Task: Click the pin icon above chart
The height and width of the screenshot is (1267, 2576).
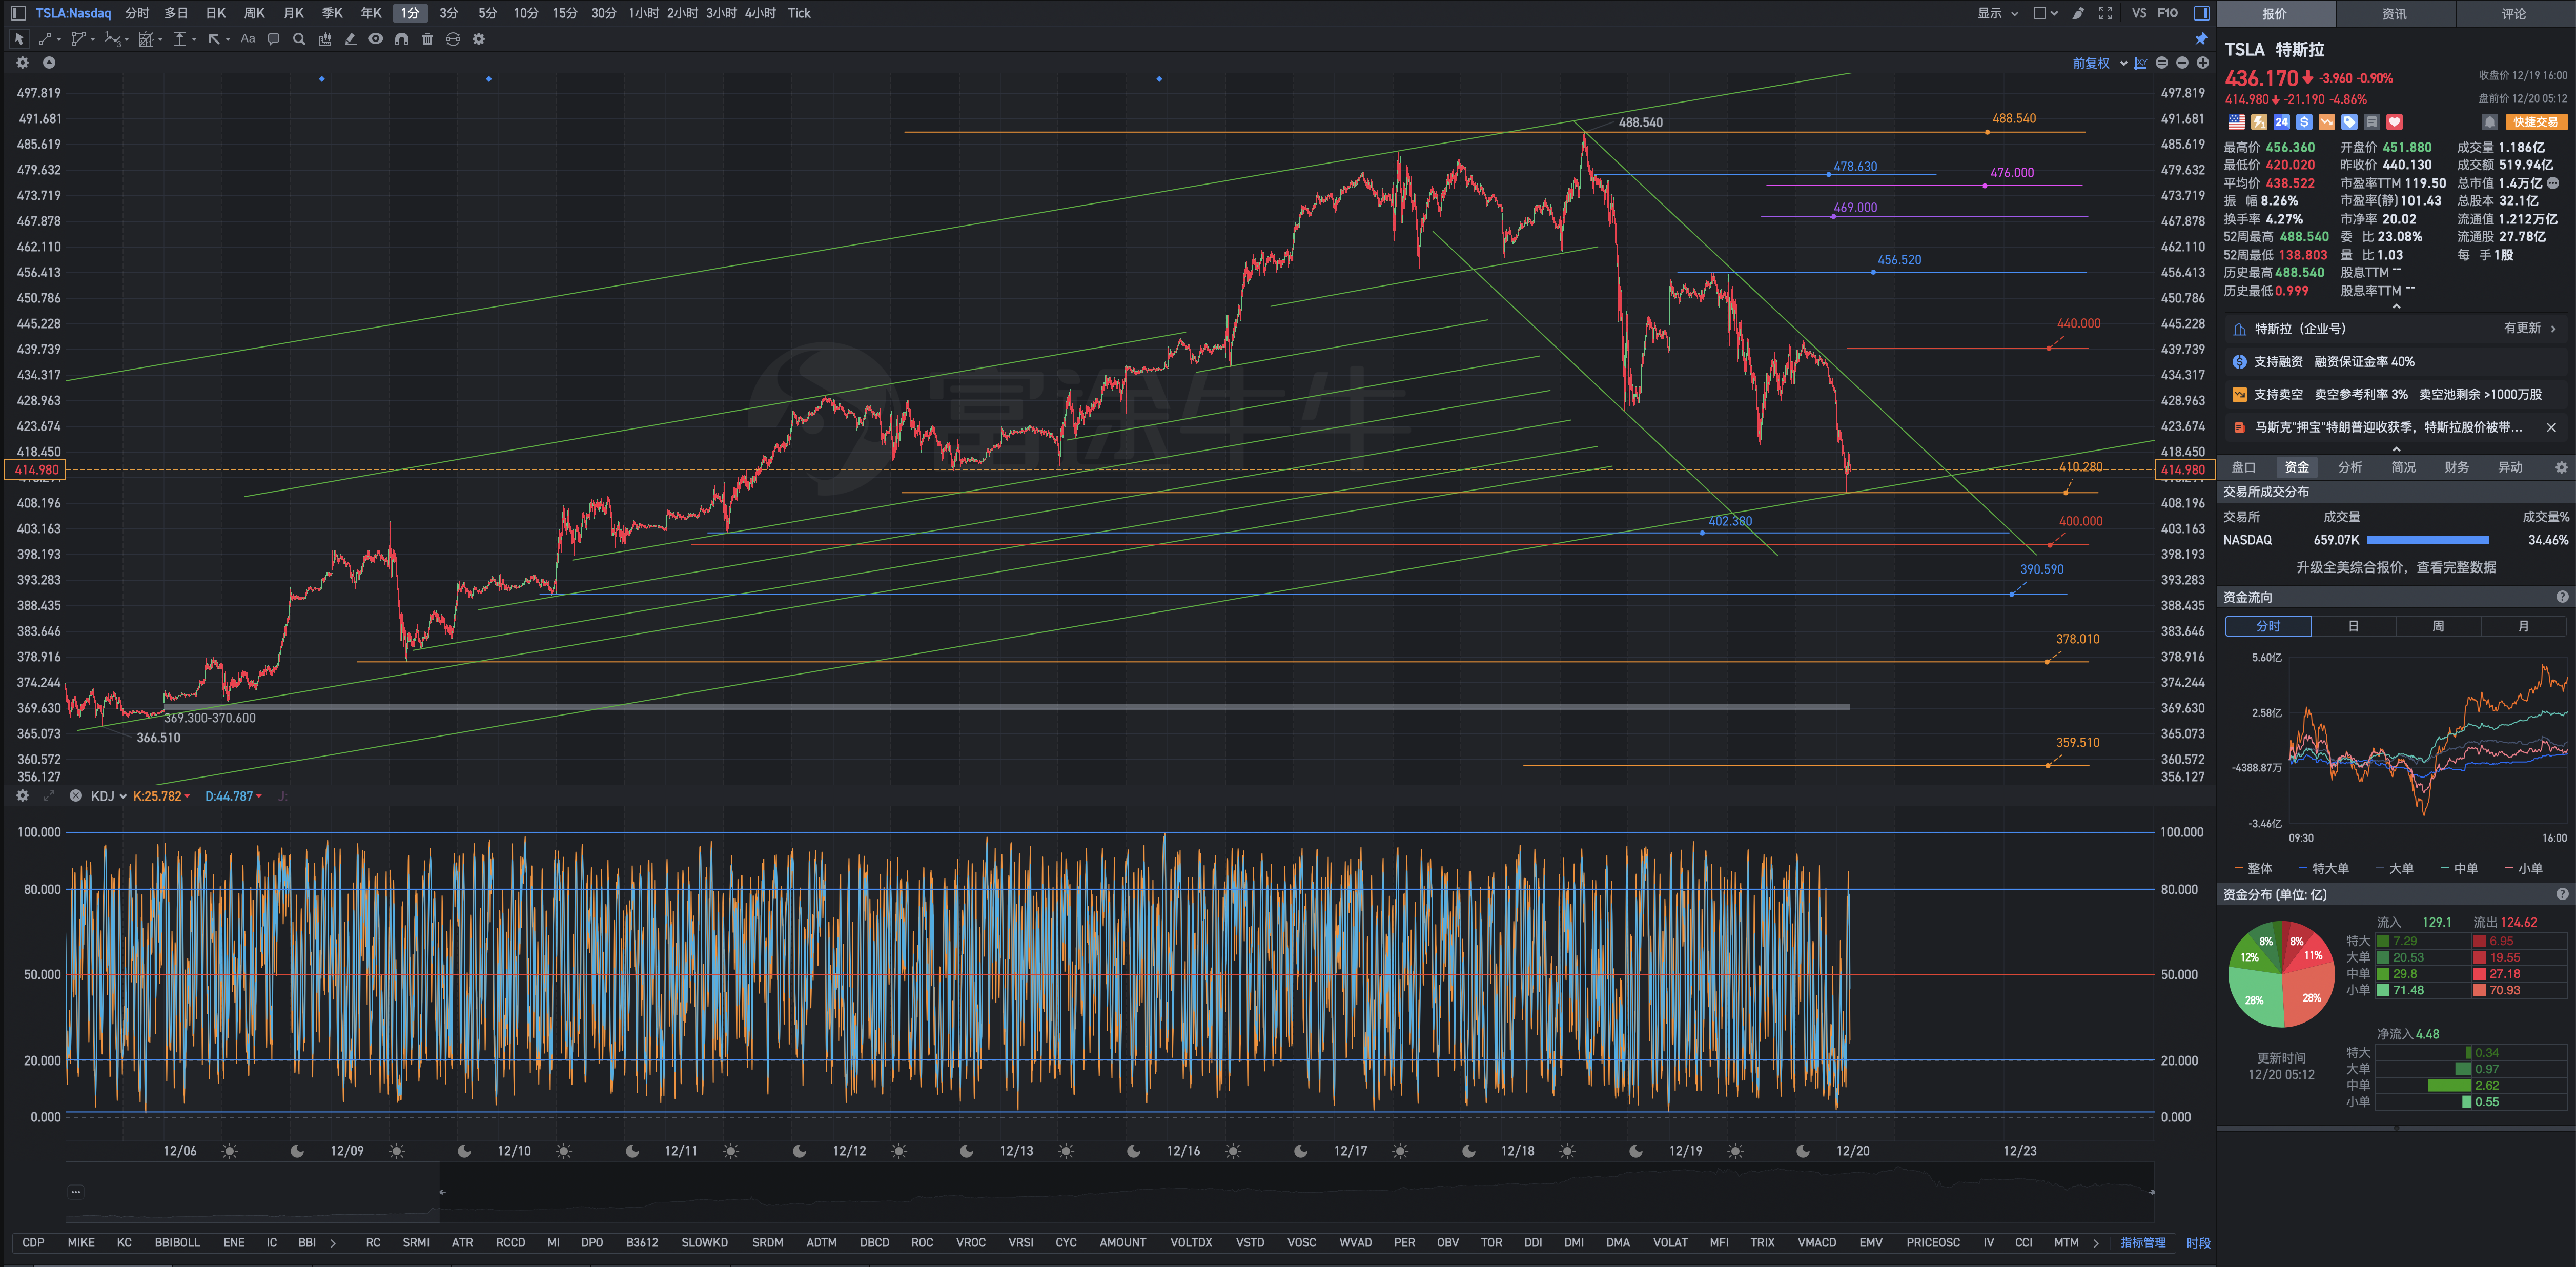Action: click(x=2201, y=39)
